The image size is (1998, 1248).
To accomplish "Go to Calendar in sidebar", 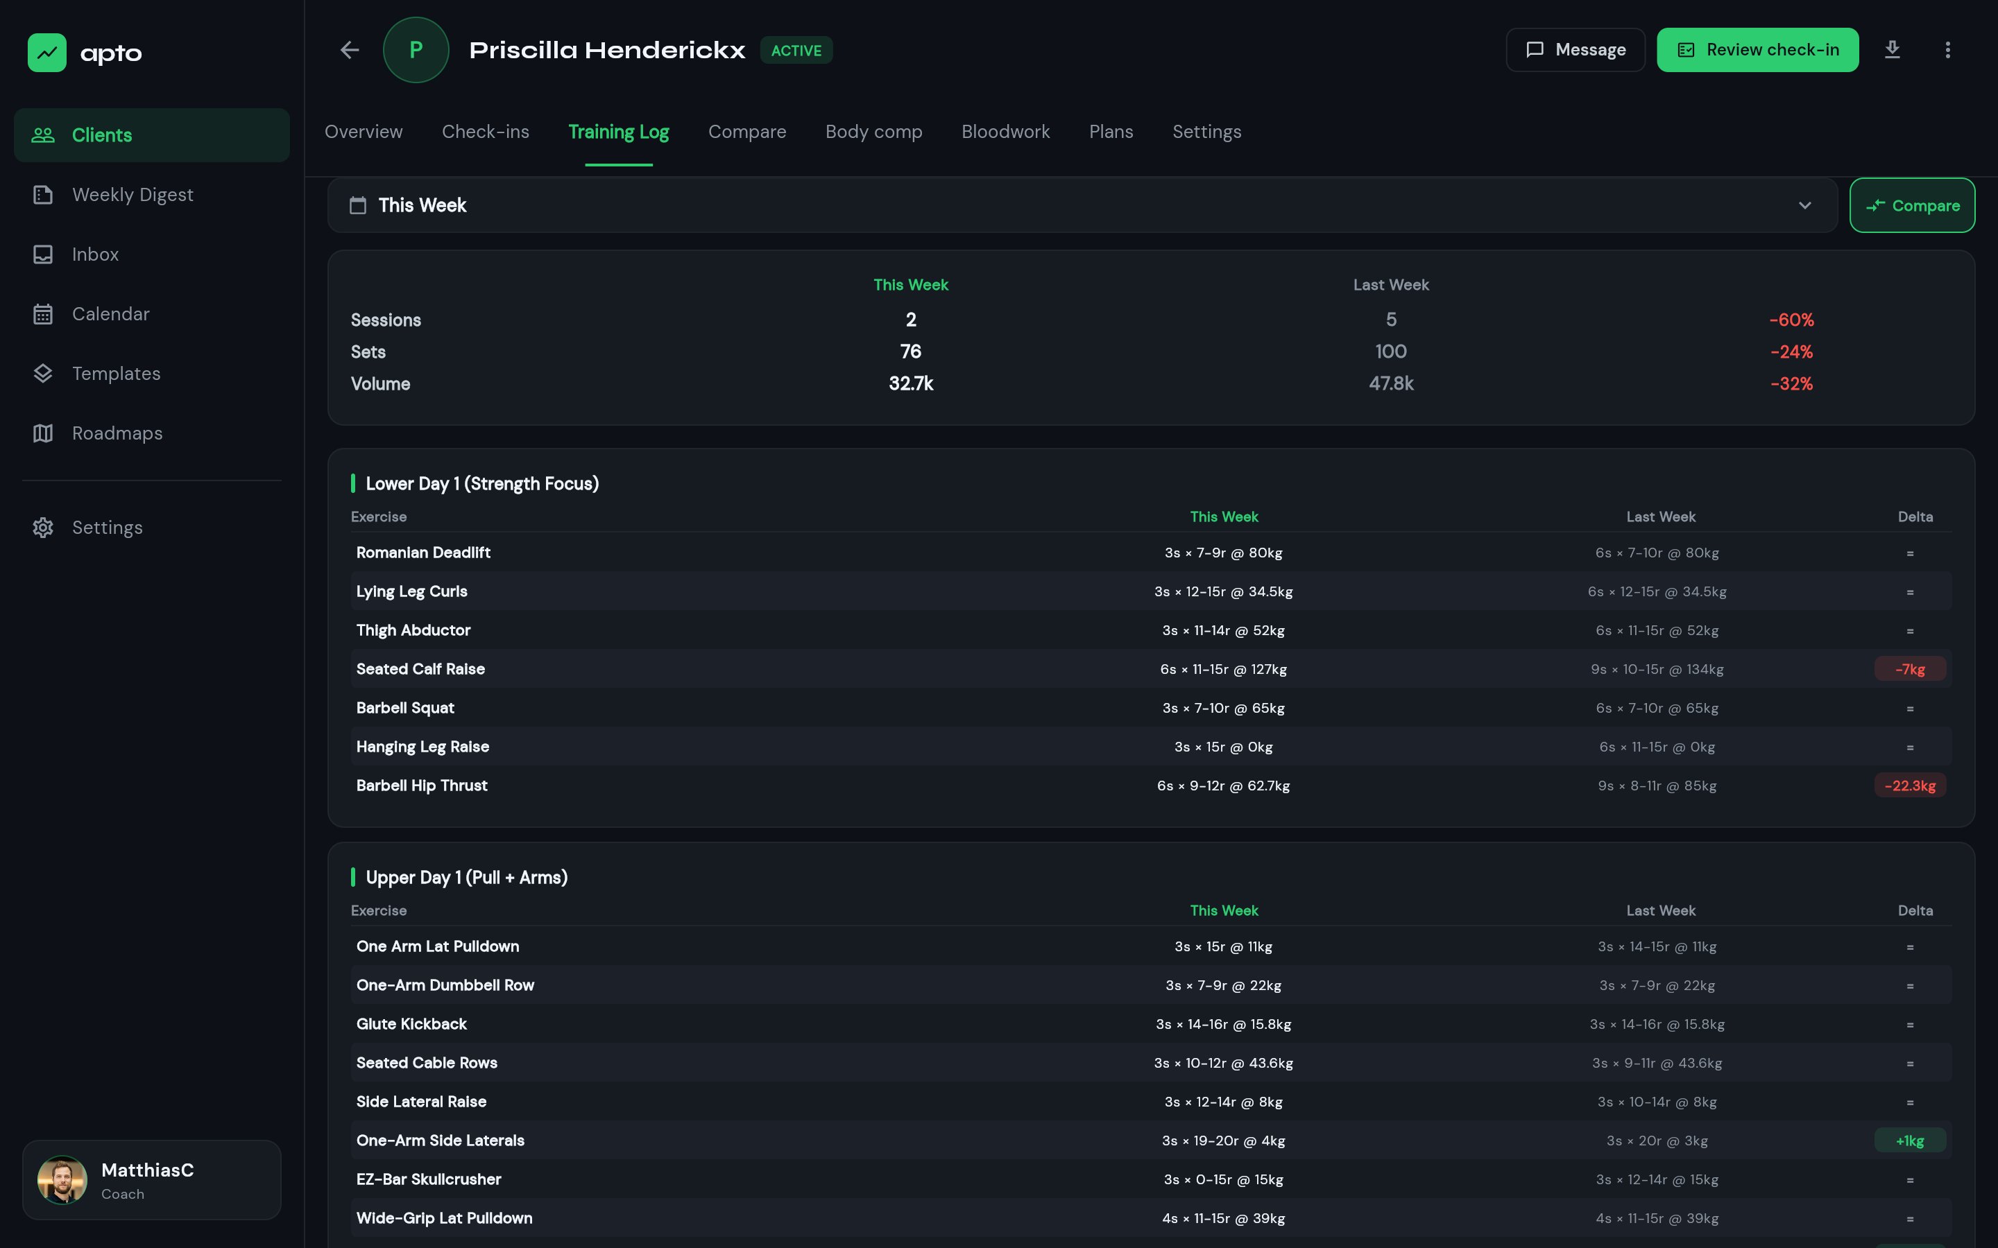I will click(x=110, y=313).
